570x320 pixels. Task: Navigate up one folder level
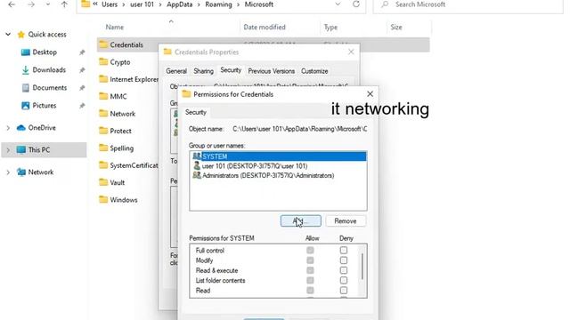[64, 4]
